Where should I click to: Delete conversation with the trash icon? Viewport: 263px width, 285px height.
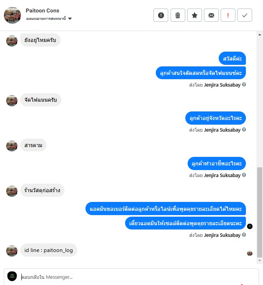178,15
